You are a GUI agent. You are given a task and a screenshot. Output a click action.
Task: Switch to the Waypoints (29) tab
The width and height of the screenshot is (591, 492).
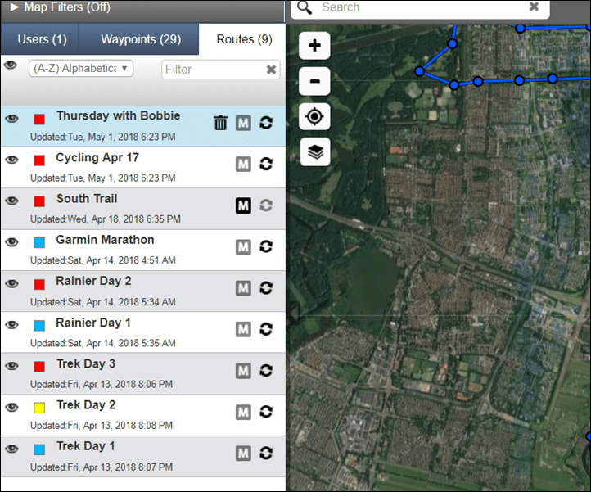click(140, 39)
